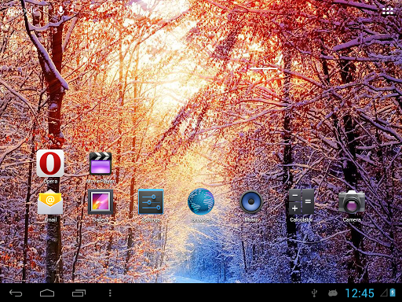Tap the Android debugging notification icon
402x302 pixels.
pos(333,293)
